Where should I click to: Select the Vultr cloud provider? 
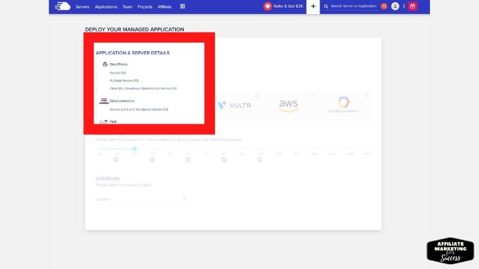(x=235, y=105)
